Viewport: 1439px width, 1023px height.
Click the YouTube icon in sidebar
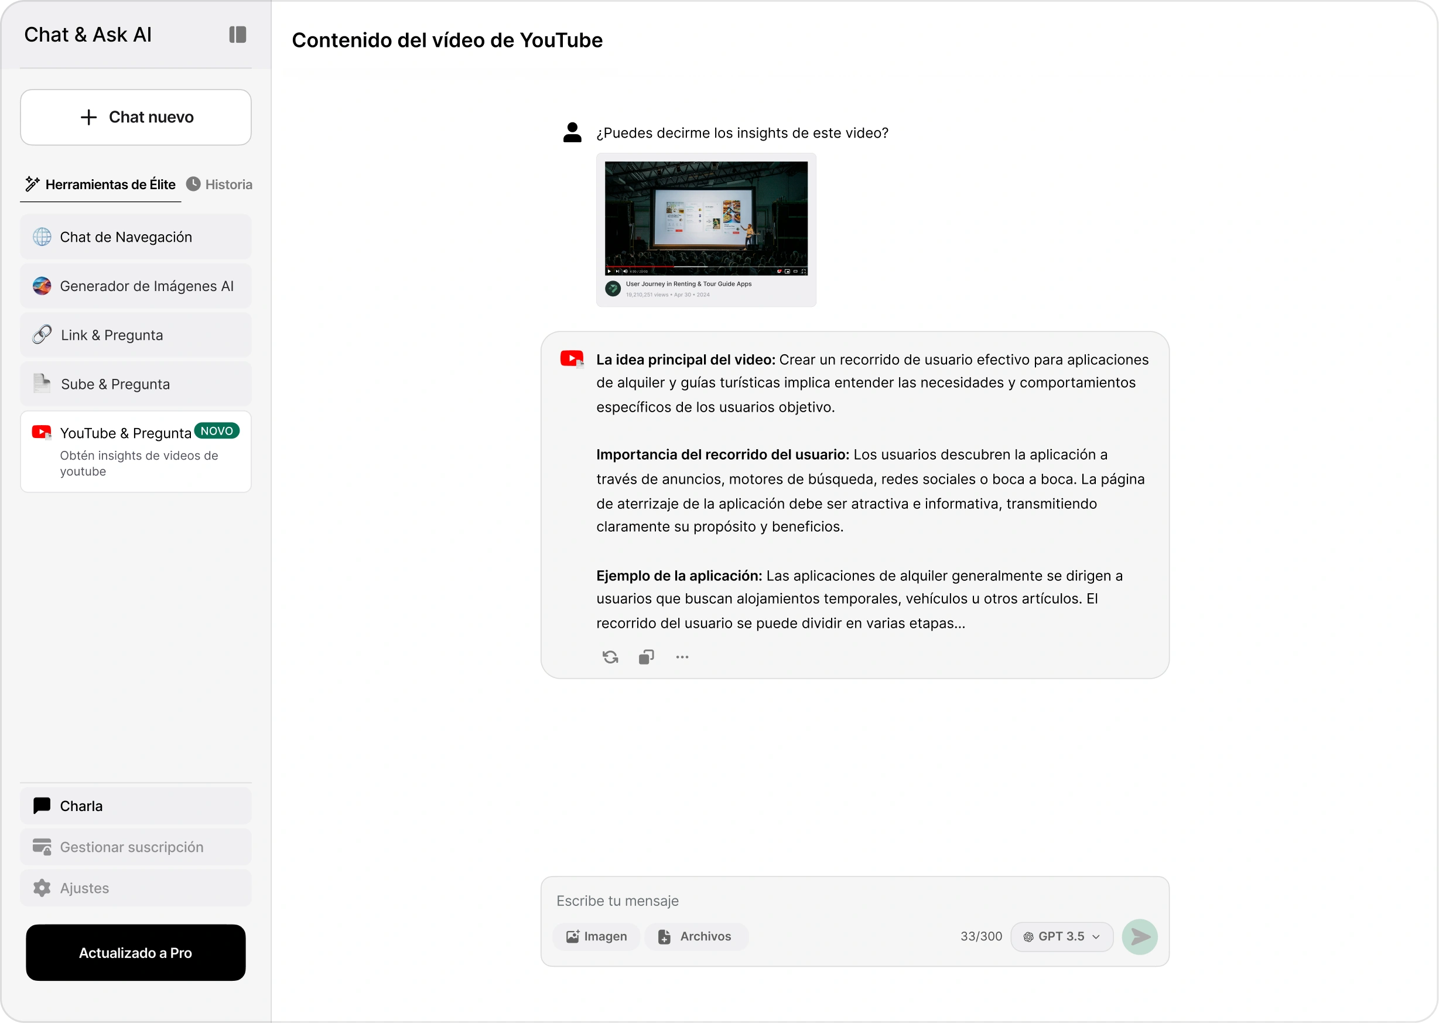(x=42, y=432)
